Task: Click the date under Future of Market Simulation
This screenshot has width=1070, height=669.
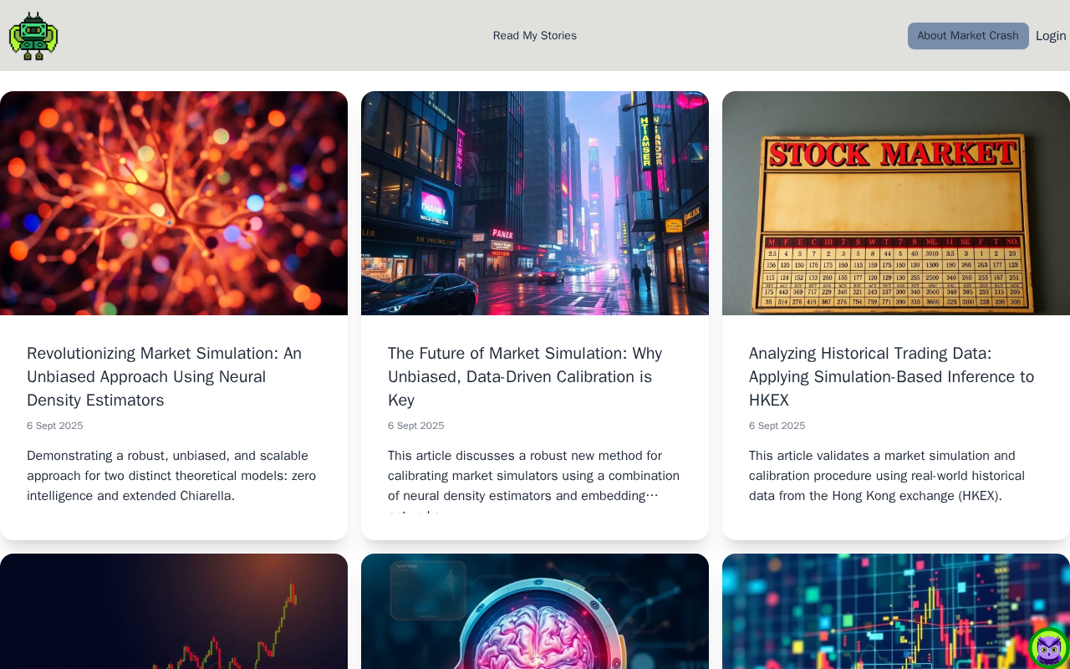Action: [416, 426]
